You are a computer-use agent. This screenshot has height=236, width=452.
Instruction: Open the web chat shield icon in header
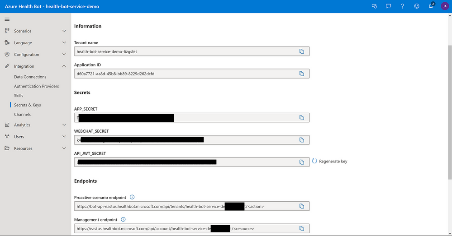click(374, 6)
